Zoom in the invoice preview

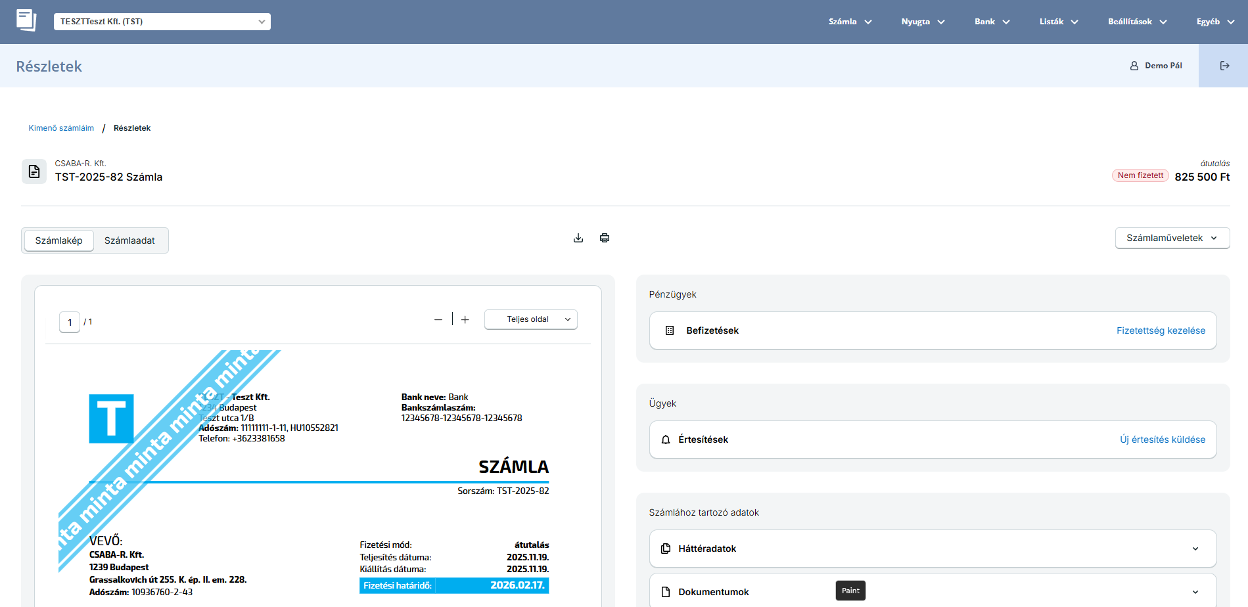point(465,320)
